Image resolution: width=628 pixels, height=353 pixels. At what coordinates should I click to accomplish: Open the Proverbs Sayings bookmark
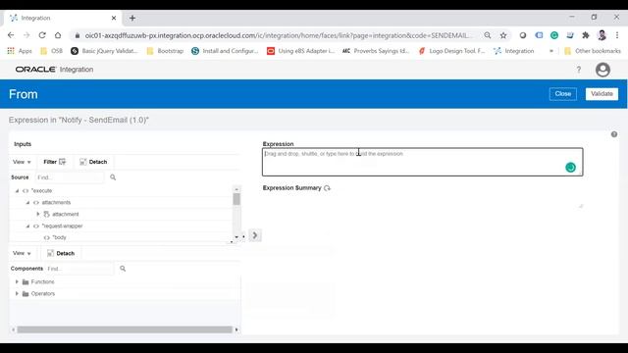click(376, 51)
